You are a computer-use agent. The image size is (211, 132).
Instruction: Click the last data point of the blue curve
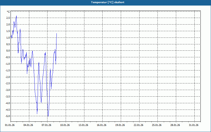coord(57,34)
